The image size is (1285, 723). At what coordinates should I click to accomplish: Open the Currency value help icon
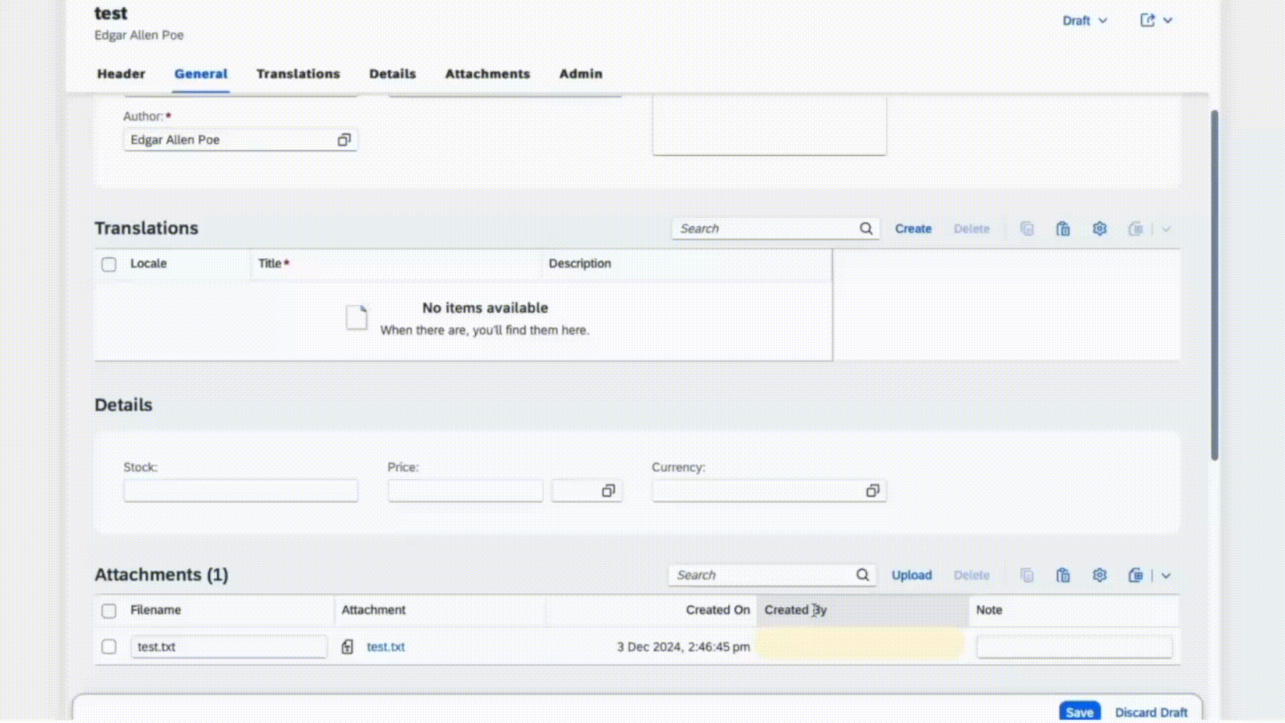coord(872,491)
